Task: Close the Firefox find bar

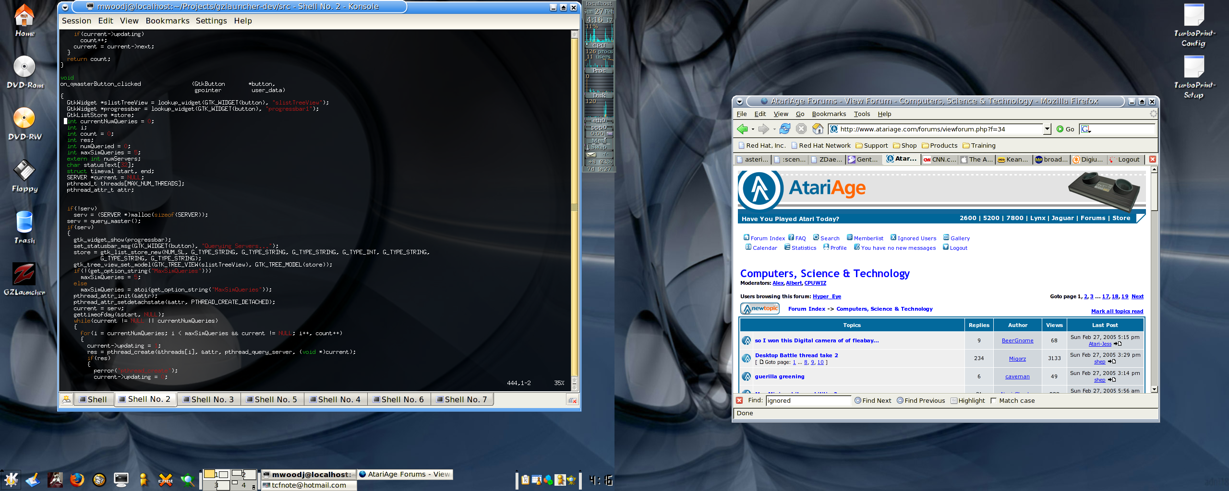Action: point(739,400)
